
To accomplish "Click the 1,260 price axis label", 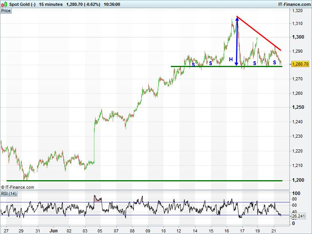I will coord(297,93).
